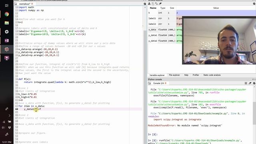Sort variables by Value column
Viewport: 256px width, 144px height.
click(x=216, y=8)
